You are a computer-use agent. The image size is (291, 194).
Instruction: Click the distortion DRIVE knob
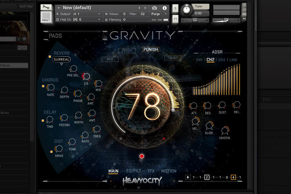click(59, 148)
